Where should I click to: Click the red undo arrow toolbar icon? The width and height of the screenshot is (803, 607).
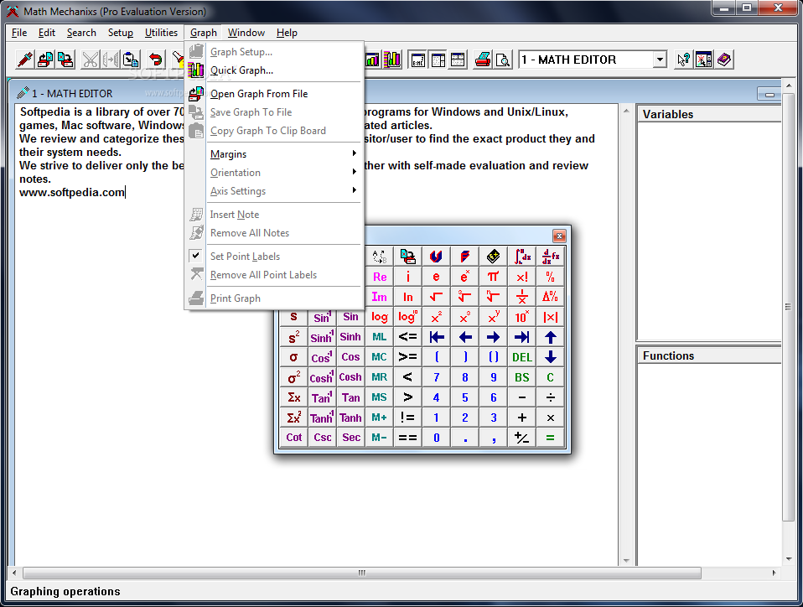155,60
